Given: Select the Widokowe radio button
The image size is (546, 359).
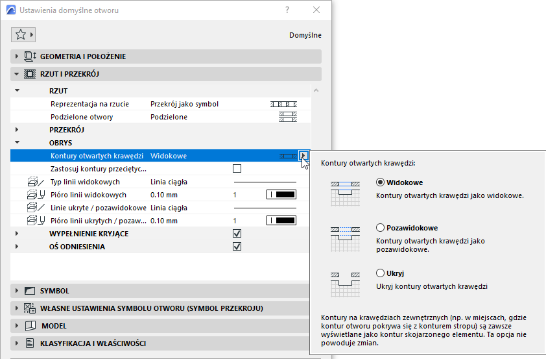Looking at the screenshot, I should click(x=380, y=182).
